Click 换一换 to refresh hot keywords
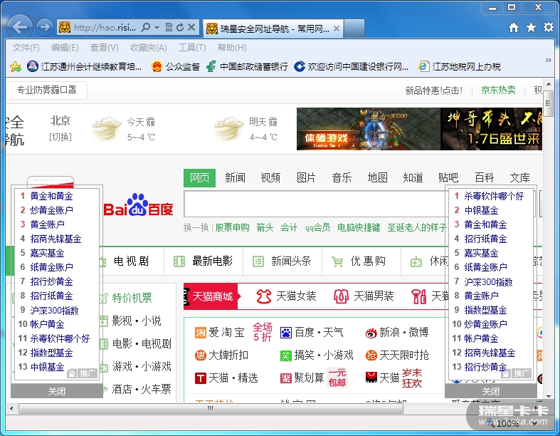Viewport: 560px width, 436px height. [196, 227]
